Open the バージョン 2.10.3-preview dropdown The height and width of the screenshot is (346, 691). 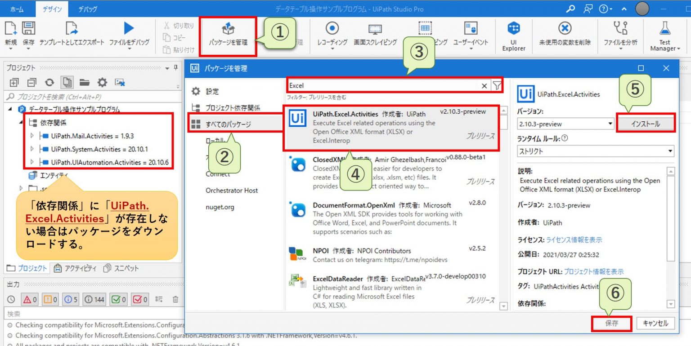click(566, 124)
